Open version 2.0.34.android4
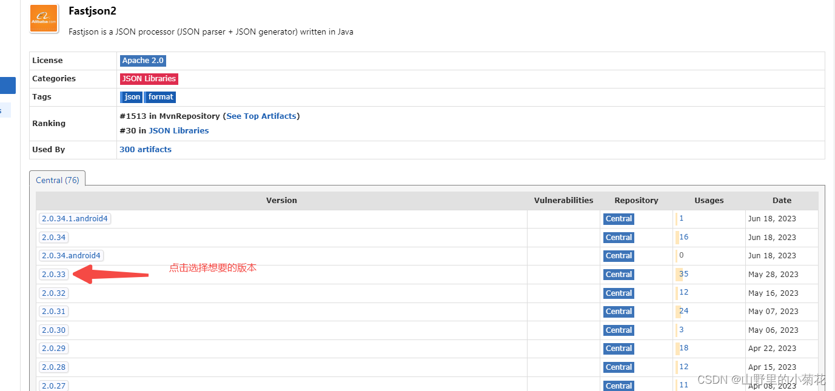This screenshot has width=835, height=391. pyautogui.click(x=71, y=256)
